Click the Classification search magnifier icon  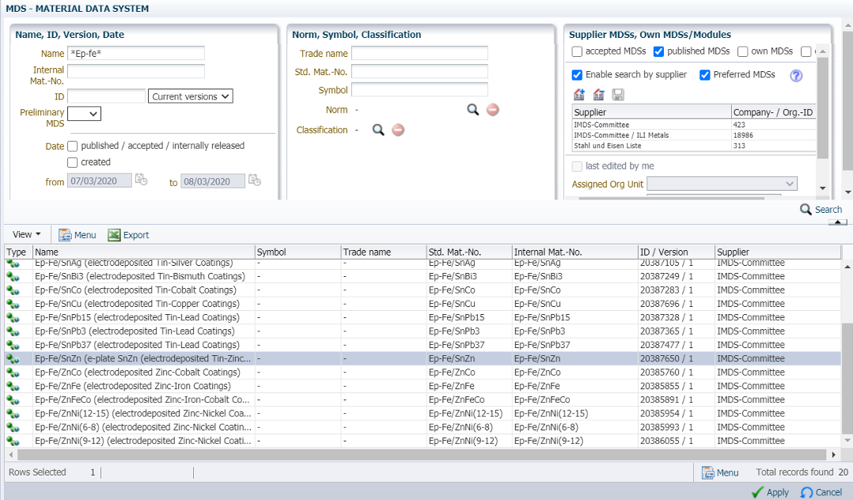pos(378,130)
